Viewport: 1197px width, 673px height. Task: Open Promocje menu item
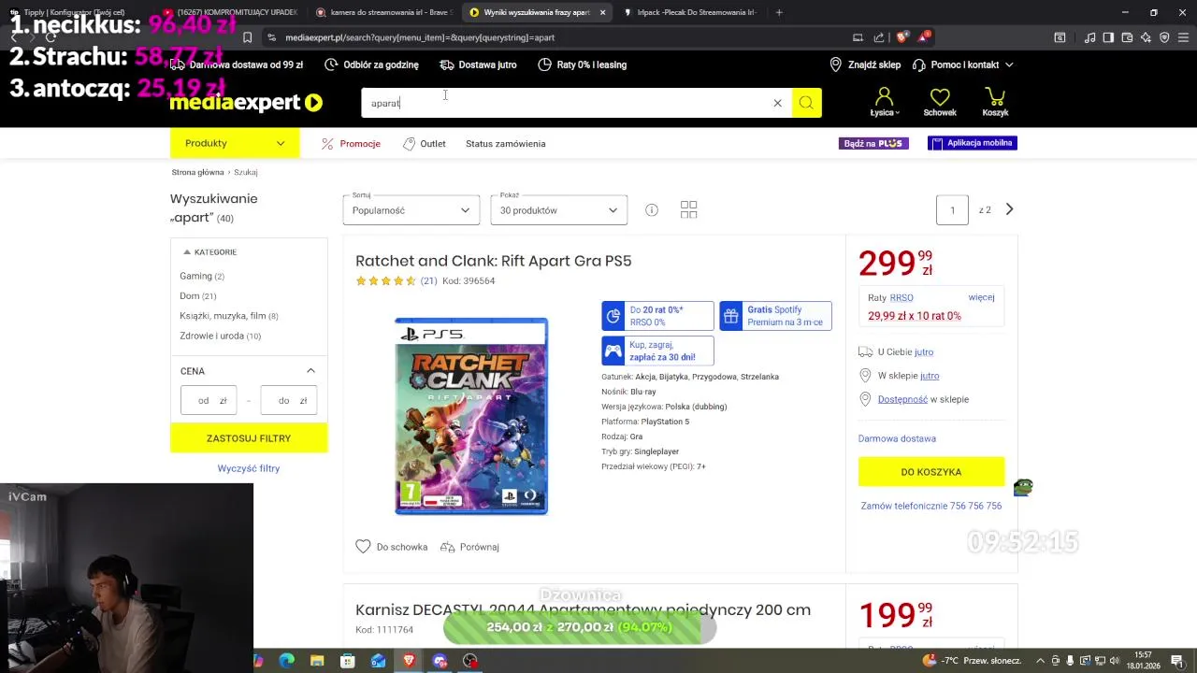(x=351, y=144)
